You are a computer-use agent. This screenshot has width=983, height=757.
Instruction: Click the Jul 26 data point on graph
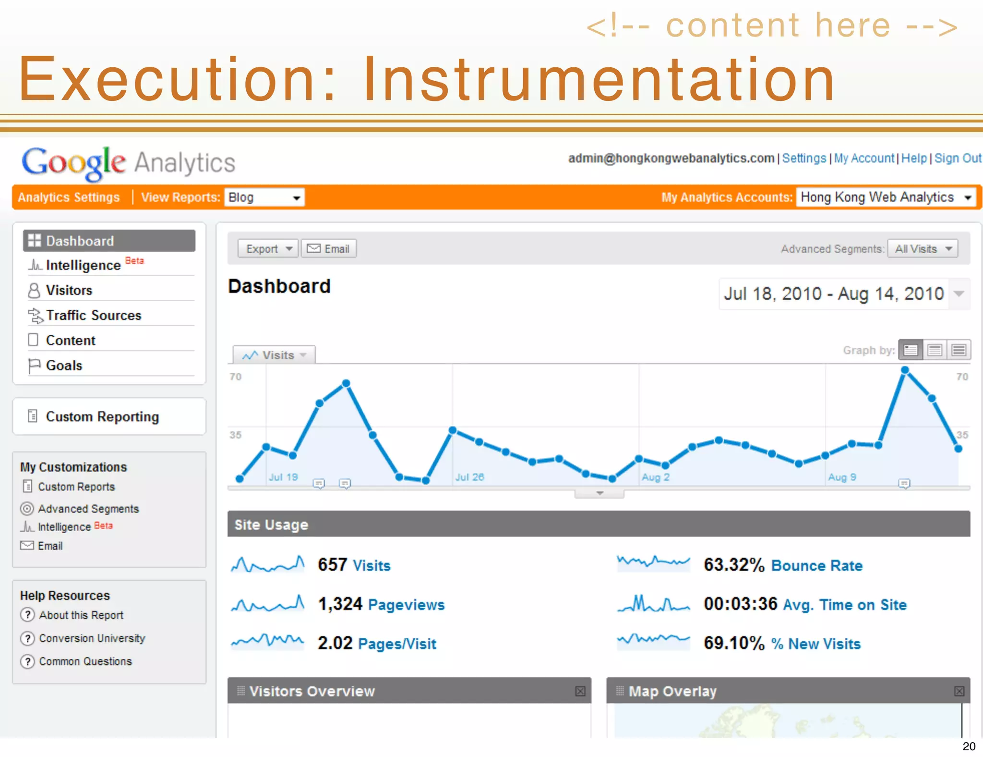click(452, 430)
